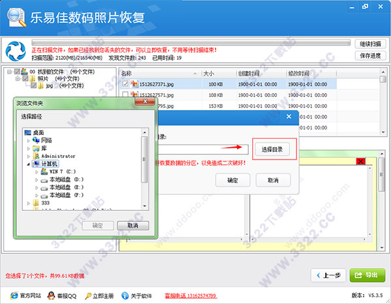Click the library icon beside 库
This screenshot has height=304, width=391.
[36, 148]
